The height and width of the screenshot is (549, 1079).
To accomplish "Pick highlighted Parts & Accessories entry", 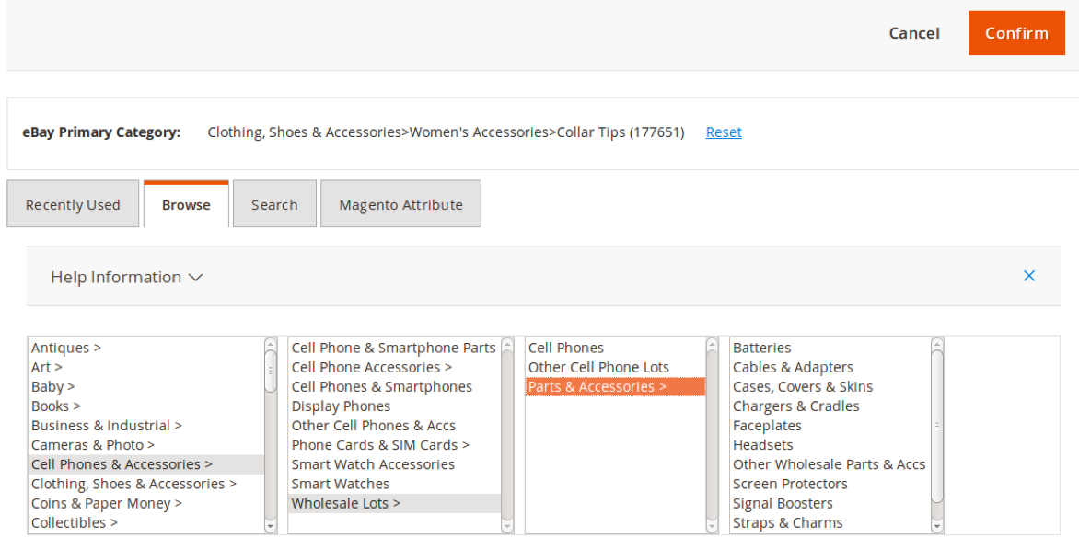I will click(615, 387).
